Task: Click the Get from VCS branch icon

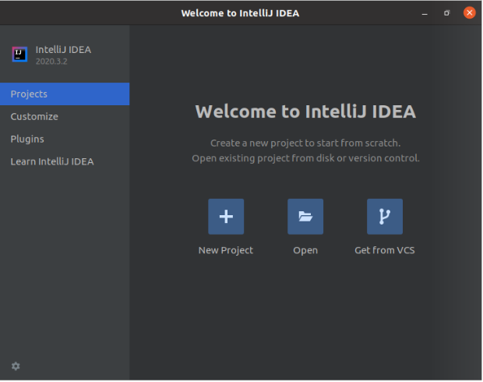Action: [x=385, y=217]
